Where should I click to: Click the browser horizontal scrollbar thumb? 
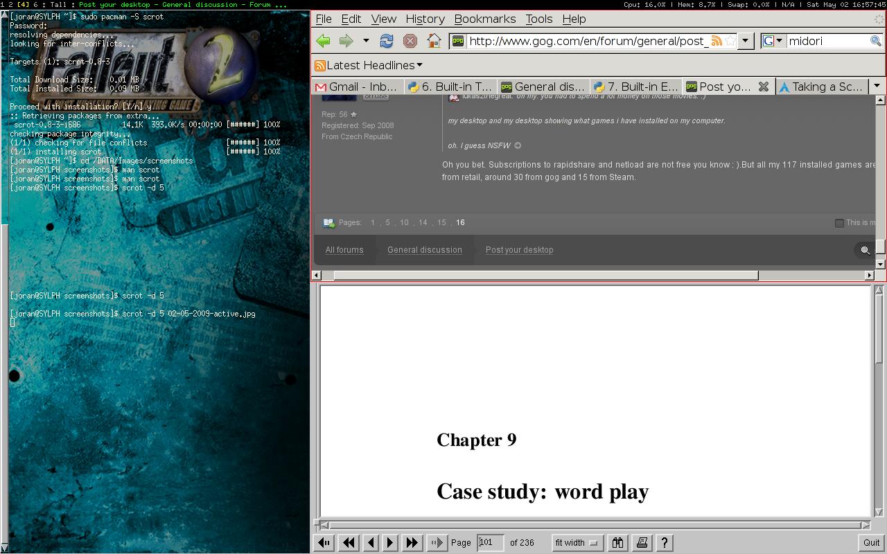coord(546,275)
